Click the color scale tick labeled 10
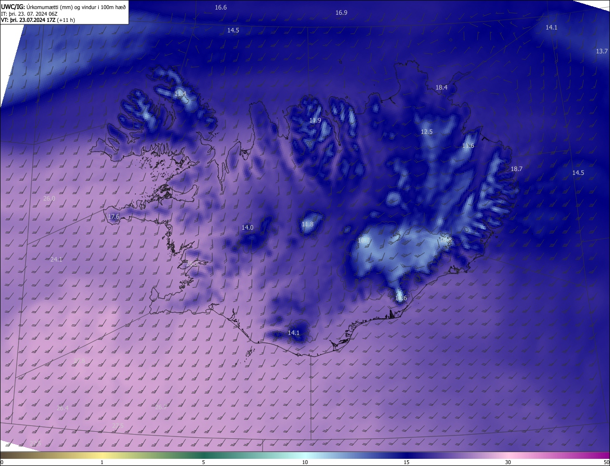This screenshot has height=466, width=610. 305,462
